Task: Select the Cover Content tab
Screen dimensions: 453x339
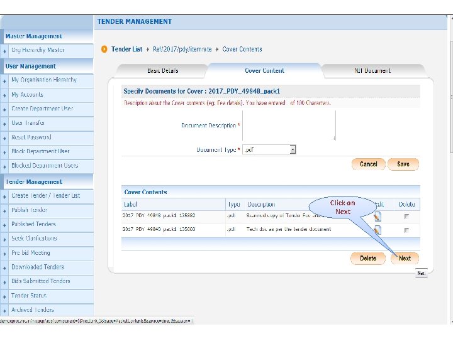Action: 264,70
